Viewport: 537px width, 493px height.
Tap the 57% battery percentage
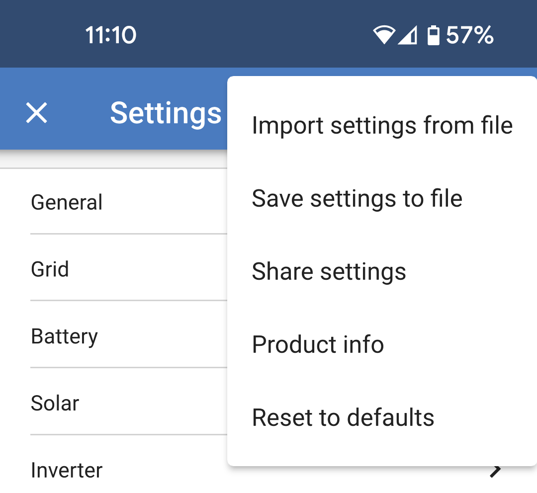[x=469, y=36]
